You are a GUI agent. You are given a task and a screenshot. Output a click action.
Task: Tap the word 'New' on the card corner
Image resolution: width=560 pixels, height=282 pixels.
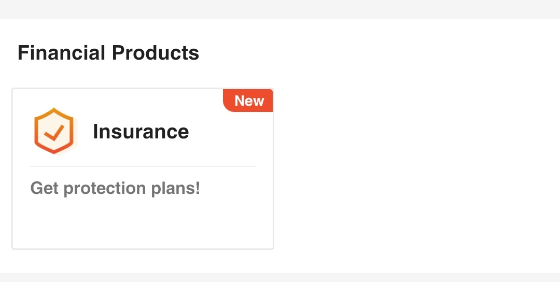click(249, 101)
